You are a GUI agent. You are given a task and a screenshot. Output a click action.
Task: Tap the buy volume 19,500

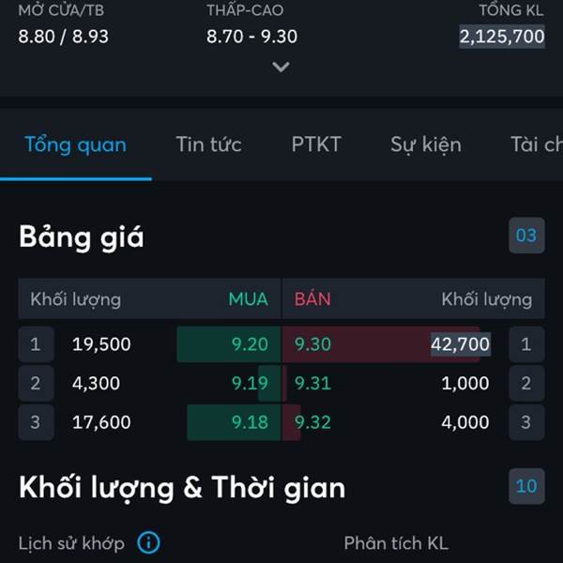(x=101, y=344)
